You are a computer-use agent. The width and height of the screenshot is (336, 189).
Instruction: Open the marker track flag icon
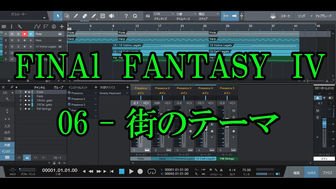46,27
